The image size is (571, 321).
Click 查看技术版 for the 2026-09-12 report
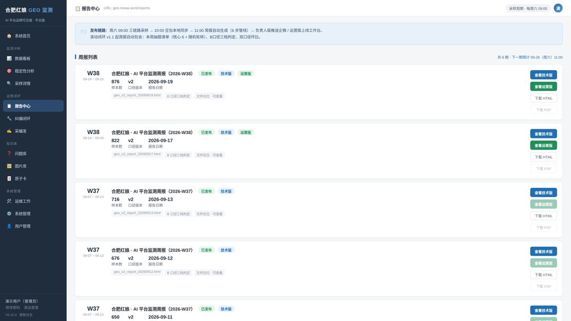coord(544,251)
